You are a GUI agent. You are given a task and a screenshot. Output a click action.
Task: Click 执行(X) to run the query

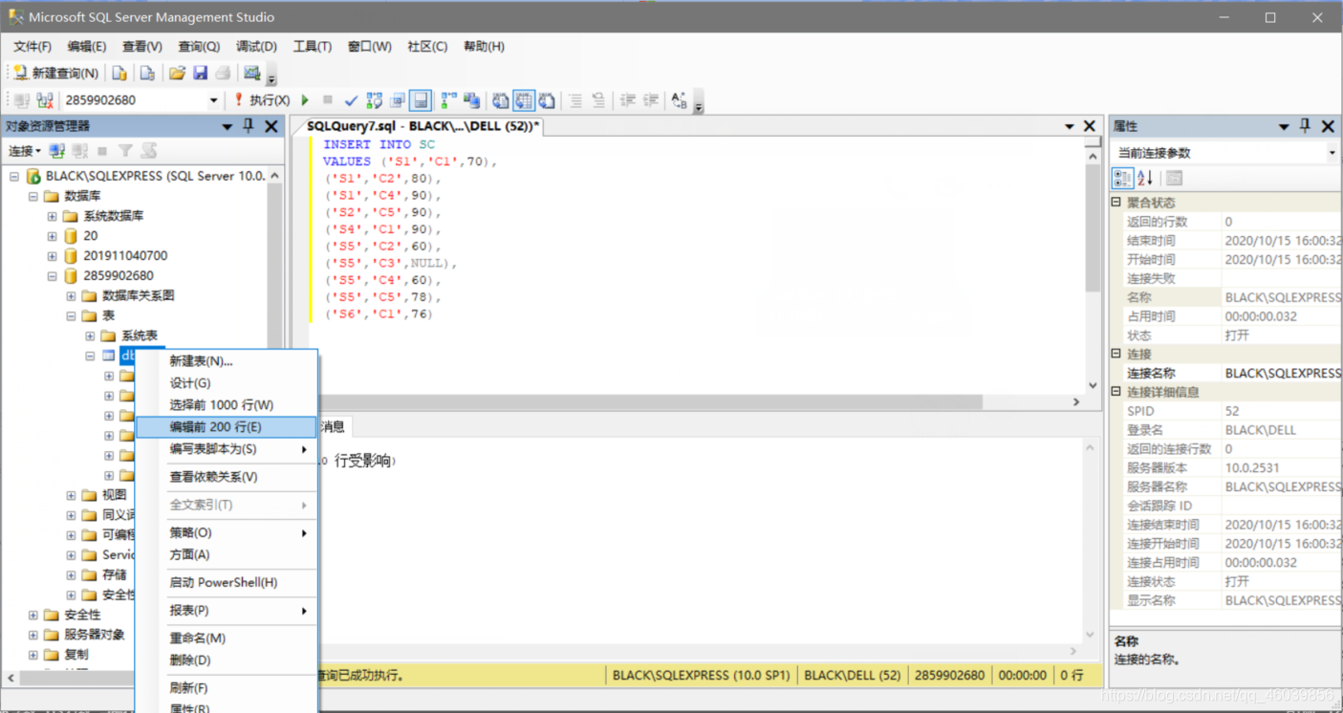click(x=262, y=100)
